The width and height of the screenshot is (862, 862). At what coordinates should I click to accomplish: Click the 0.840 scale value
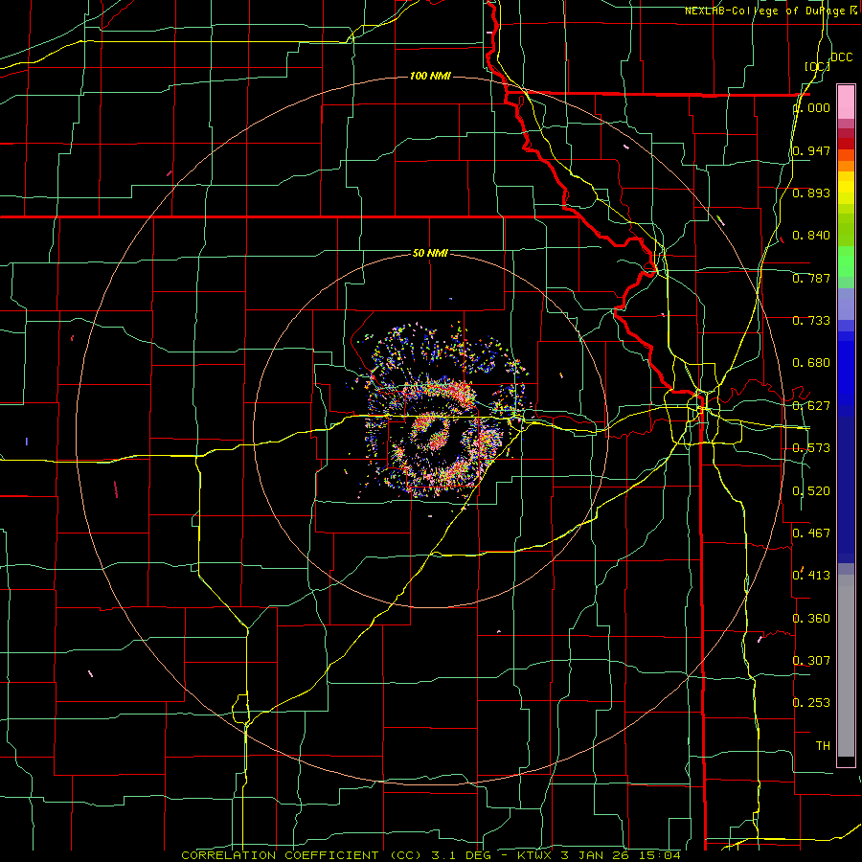click(x=812, y=236)
